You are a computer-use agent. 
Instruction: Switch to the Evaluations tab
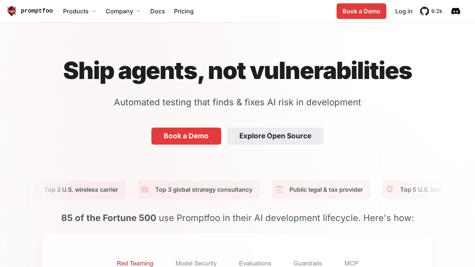[x=255, y=263]
